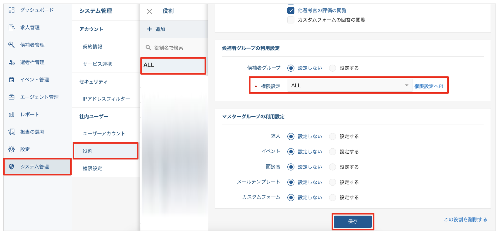Viewport: 500px width, 234px height.
Task: Click この役割を削除する link
Action: point(465,220)
